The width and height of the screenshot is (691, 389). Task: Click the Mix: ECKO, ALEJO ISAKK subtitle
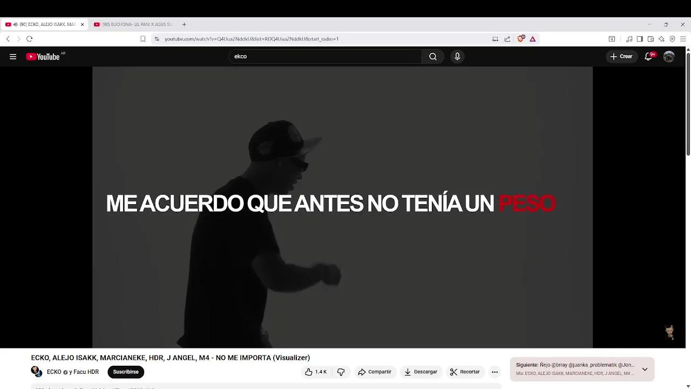coord(574,373)
